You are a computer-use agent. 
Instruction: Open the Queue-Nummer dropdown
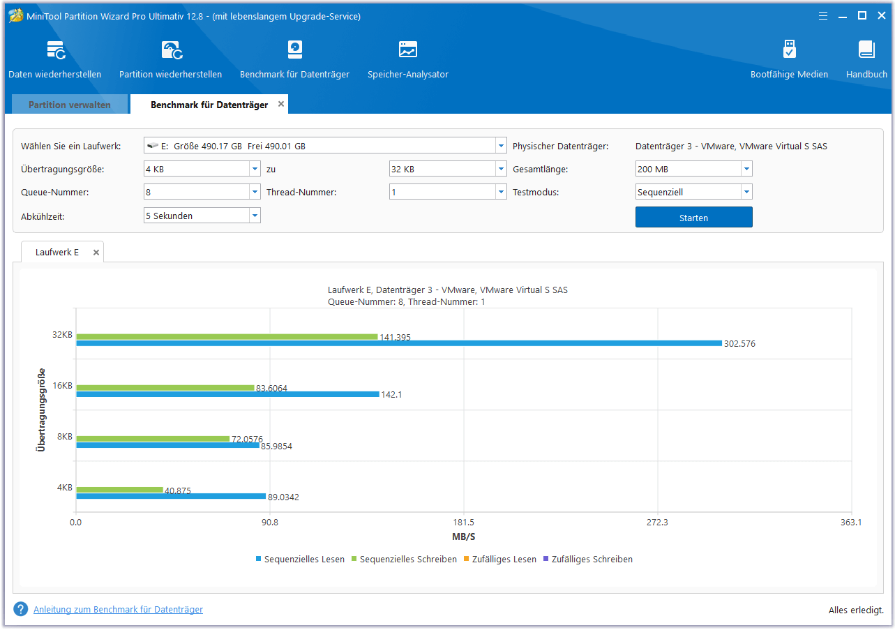pos(255,192)
